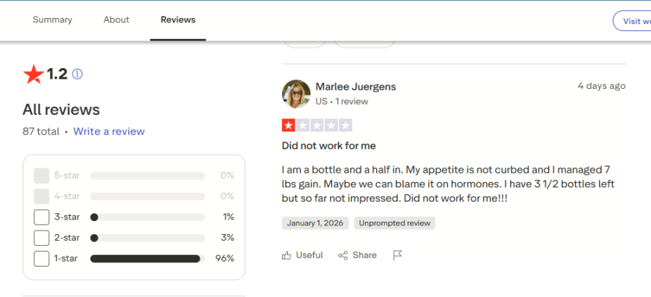Click the Write a review link

pos(109,132)
